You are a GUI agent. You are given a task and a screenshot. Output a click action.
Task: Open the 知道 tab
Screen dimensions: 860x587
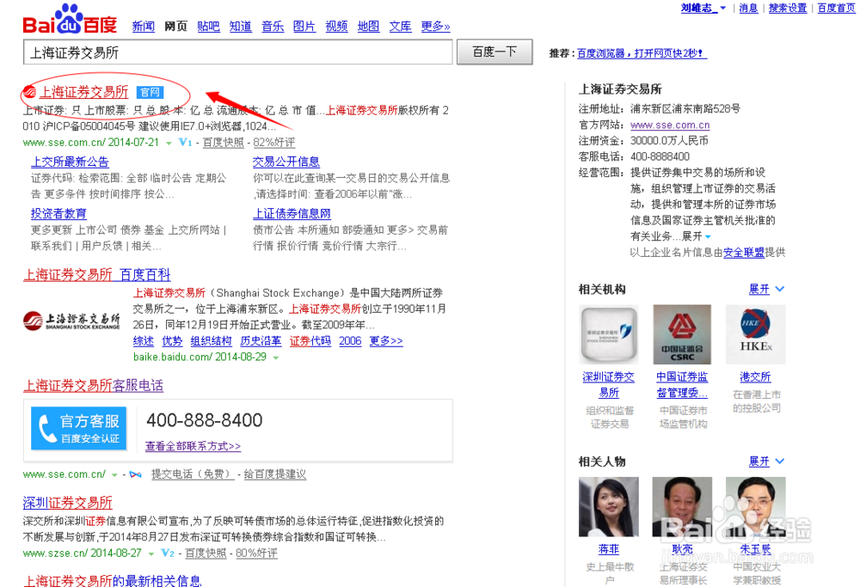pos(240,27)
